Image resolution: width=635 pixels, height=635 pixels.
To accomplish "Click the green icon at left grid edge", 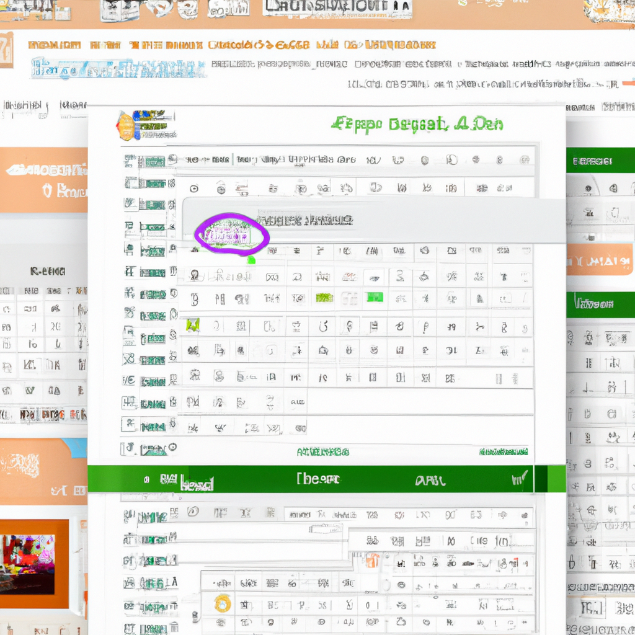I will (193, 324).
